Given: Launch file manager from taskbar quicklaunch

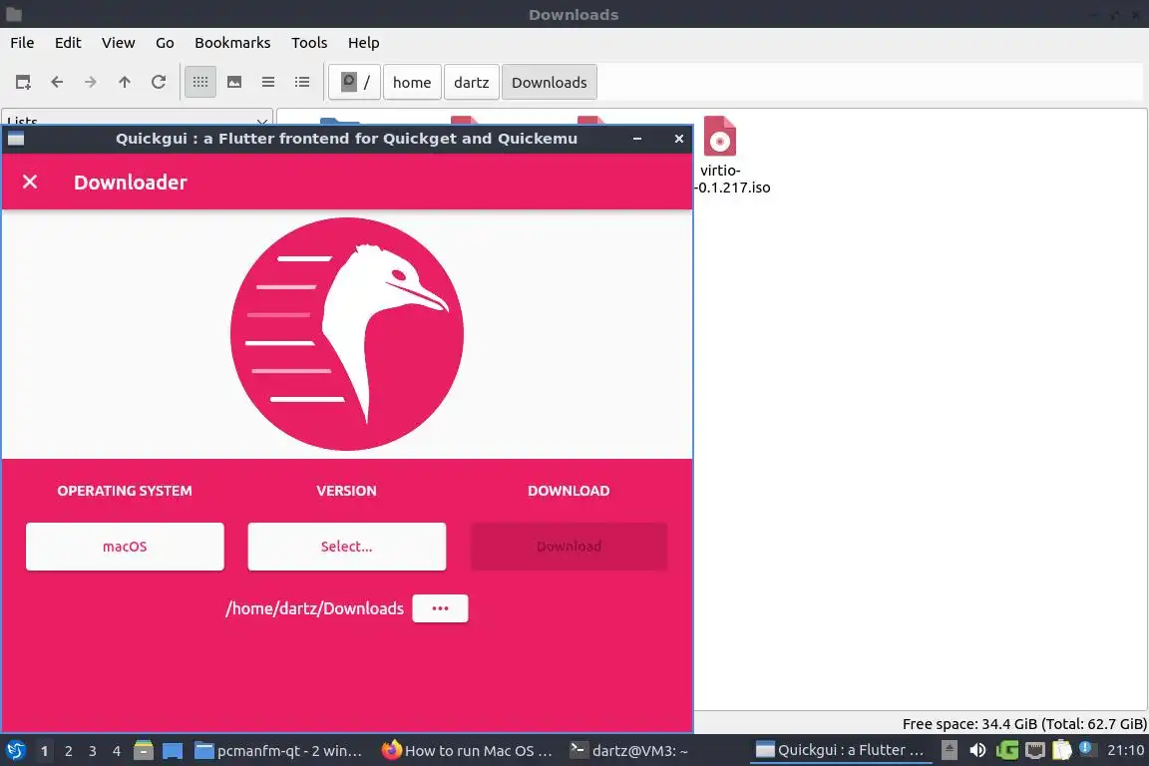Looking at the screenshot, I should coord(144,751).
